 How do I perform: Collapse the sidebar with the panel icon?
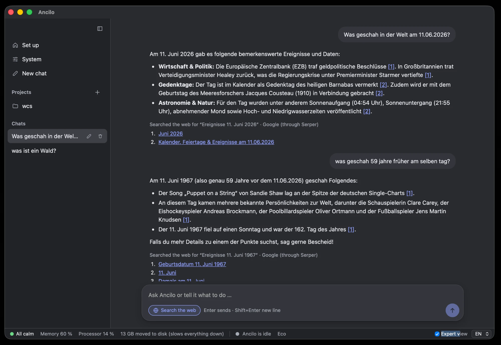[100, 29]
